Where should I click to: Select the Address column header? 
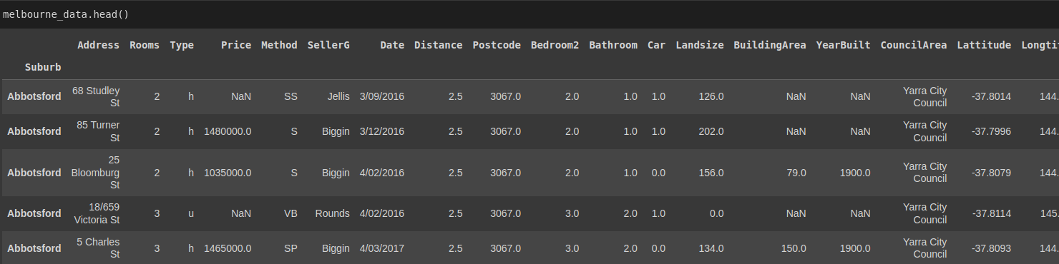(x=98, y=45)
